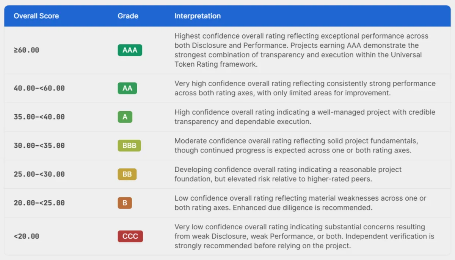Image resolution: width=455 pixels, height=260 pixels.
Task: Click the Grade column header
Action: tap(128, 16)
